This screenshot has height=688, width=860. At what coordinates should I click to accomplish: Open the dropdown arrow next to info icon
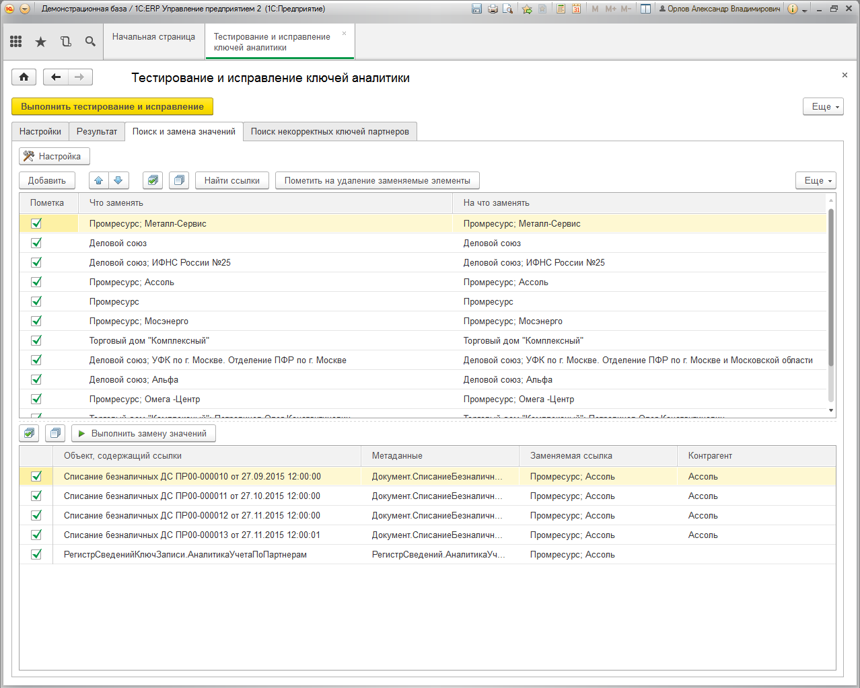pyautogui.click(x=804, y=10)
